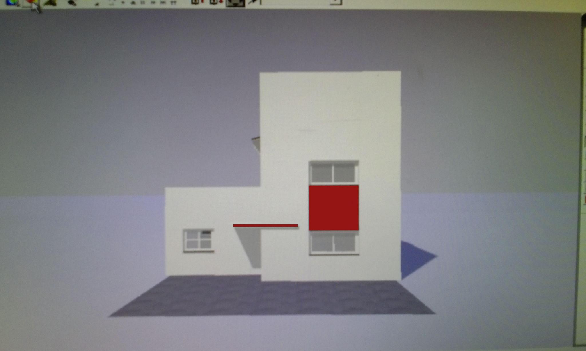Click the second toolbar icon with a red down arrow
The image size is (586, 351).
point(216,2)
